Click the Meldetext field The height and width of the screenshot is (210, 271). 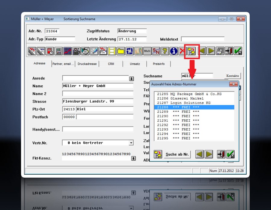[x=203, y=39]
